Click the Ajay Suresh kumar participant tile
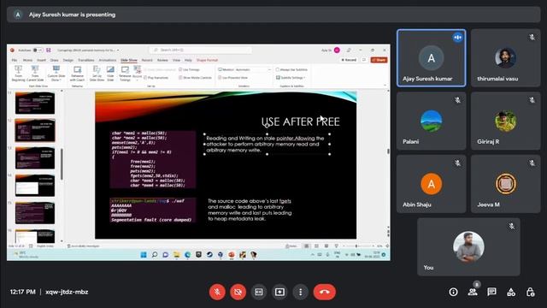Image resolution: width=547 pixels, height=308 pixels. (431, 58)
